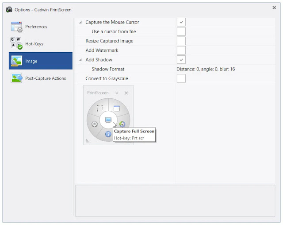Image resolution: width=283 pixels, height=225 pixels.
Task: Click the Post-Capture Actions arrow icon
Action: tap(17, 78)
